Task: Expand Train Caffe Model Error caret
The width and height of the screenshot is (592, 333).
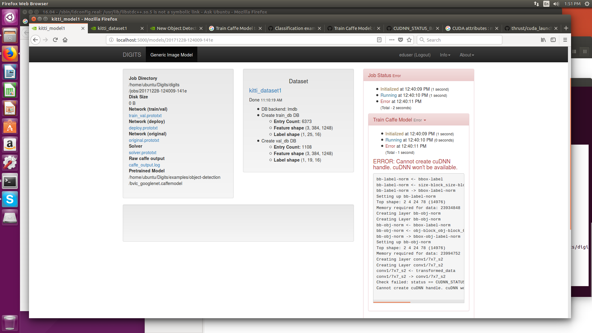Action: (x=425, y=120)
